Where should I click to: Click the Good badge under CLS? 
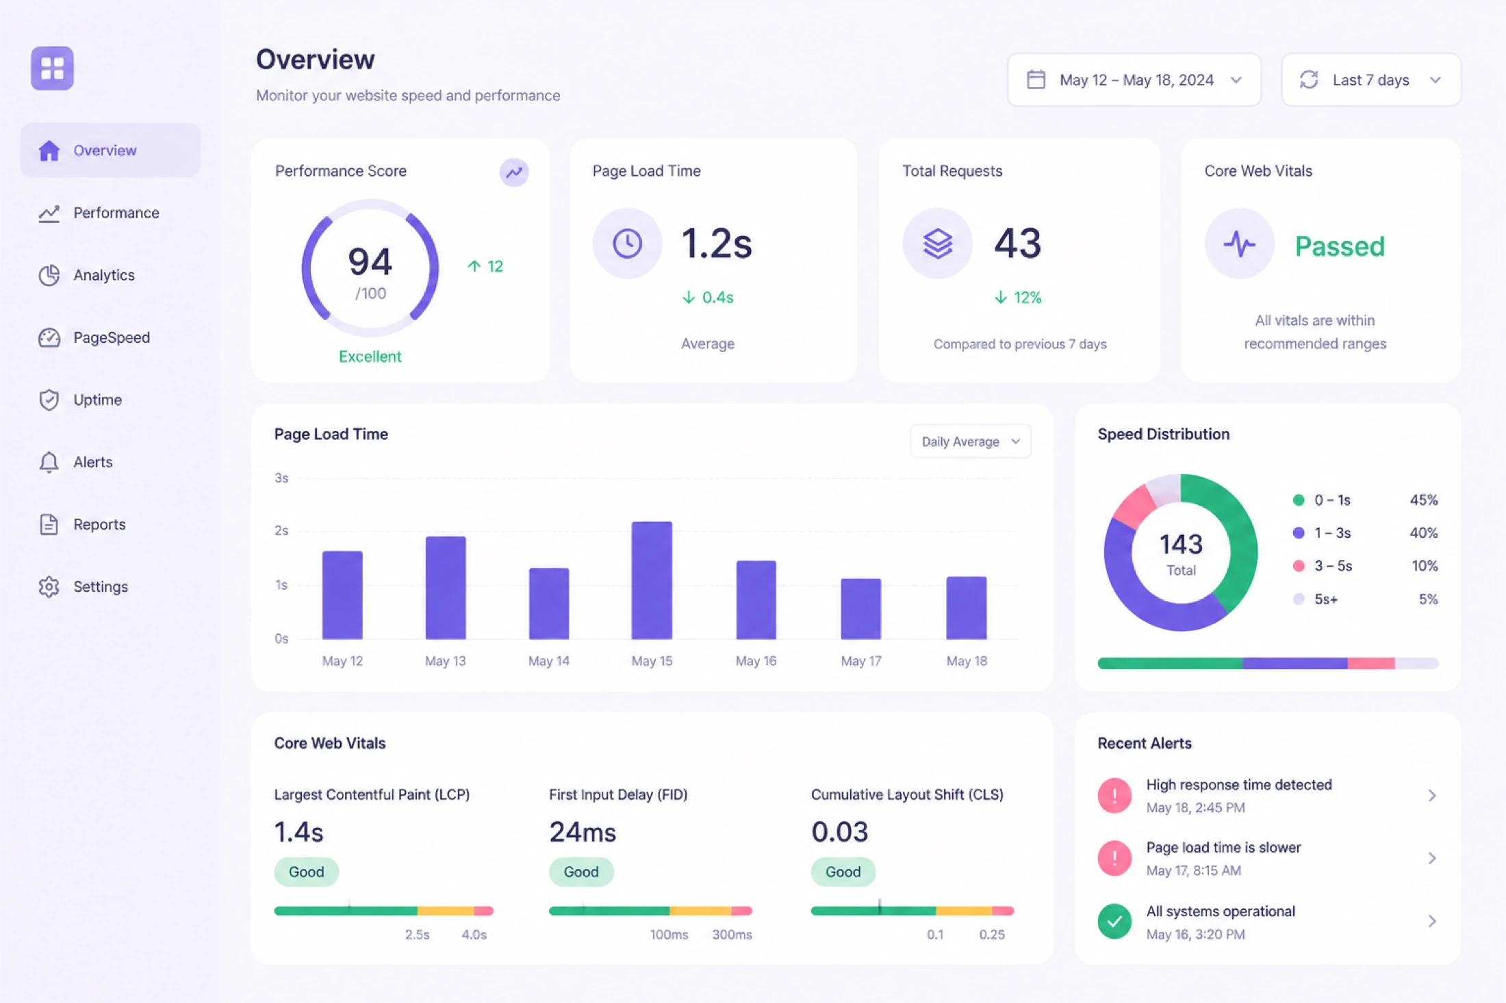[x=843, y=872]
